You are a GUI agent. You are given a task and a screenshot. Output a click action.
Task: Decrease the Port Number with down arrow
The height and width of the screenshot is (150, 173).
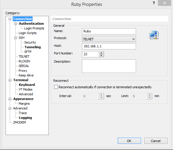(101, 56)
